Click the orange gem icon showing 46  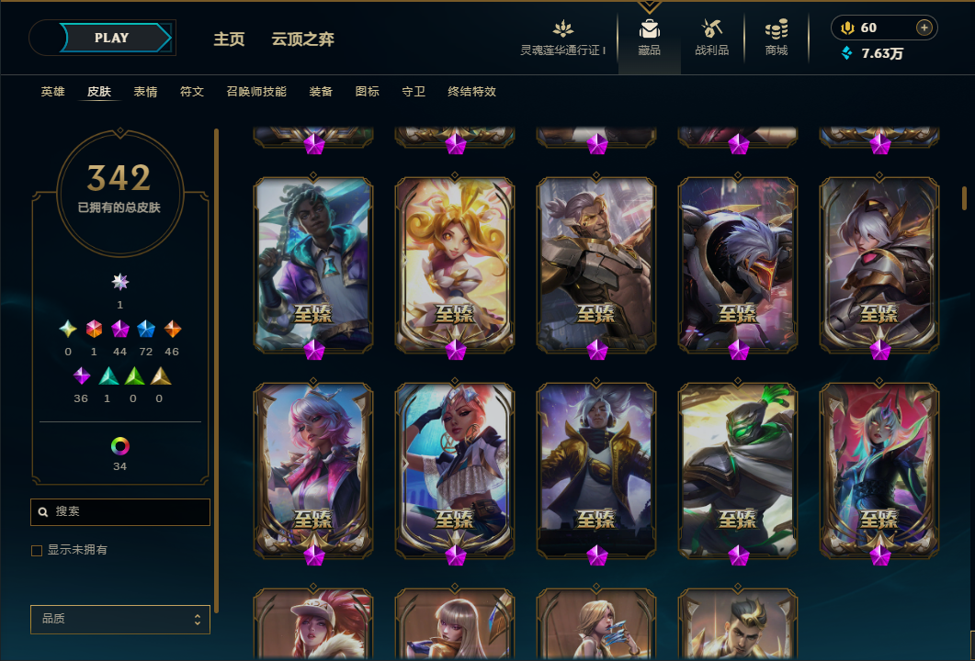[x=172, y=329]
